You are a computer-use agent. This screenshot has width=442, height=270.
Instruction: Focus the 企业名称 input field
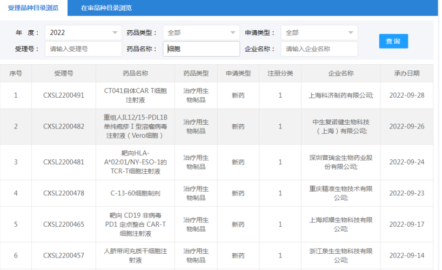[319, 49]
